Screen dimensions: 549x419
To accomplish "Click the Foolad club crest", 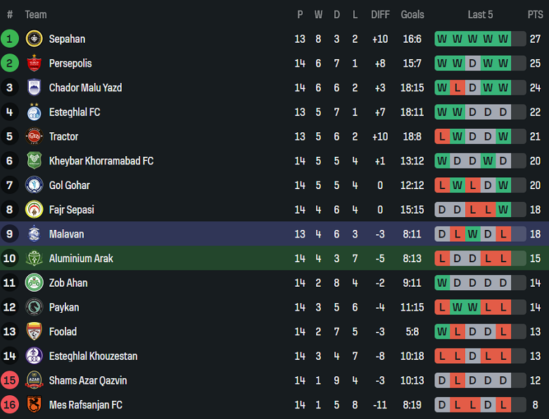I will (34, 331).
